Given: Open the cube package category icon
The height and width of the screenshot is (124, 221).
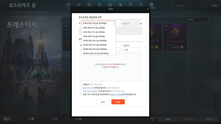Looking at the screenshot, I should 99,5.
